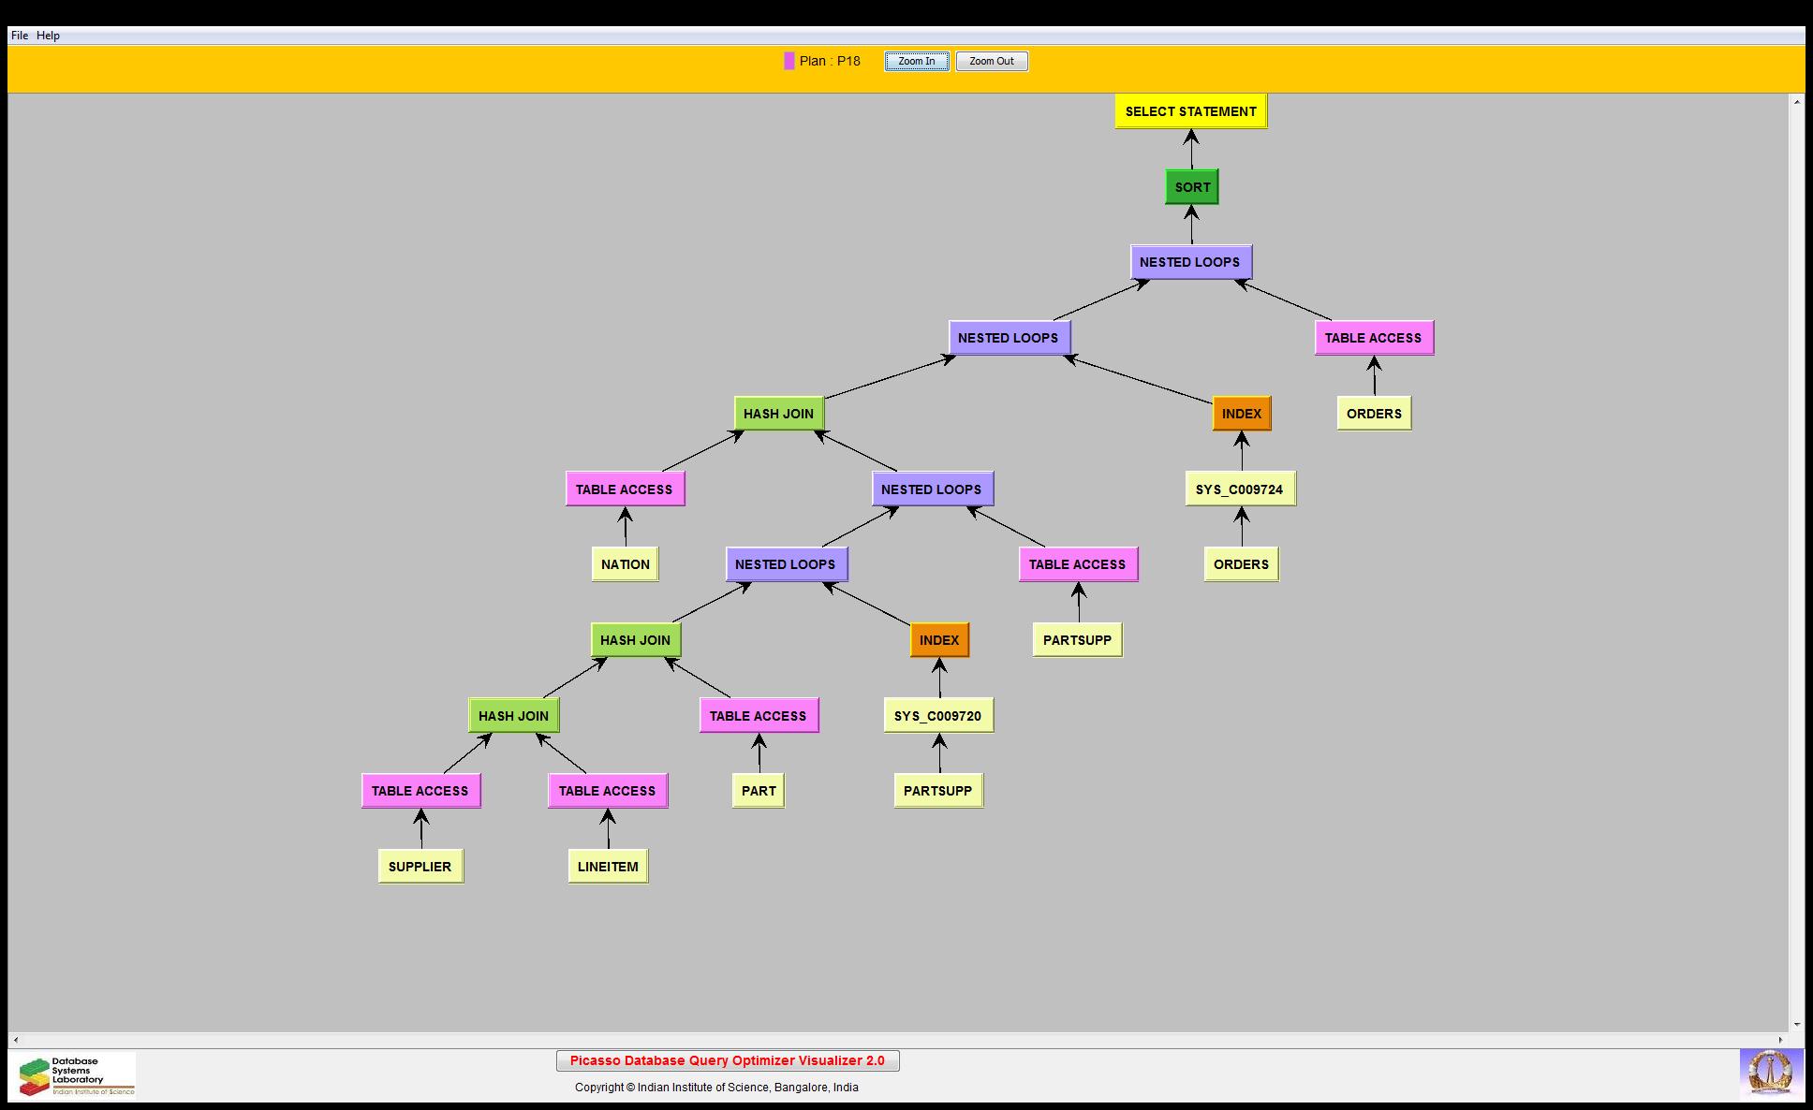The image size is (1813, 1110).
Task: Open the Help menu
Action: coord(48,36)
